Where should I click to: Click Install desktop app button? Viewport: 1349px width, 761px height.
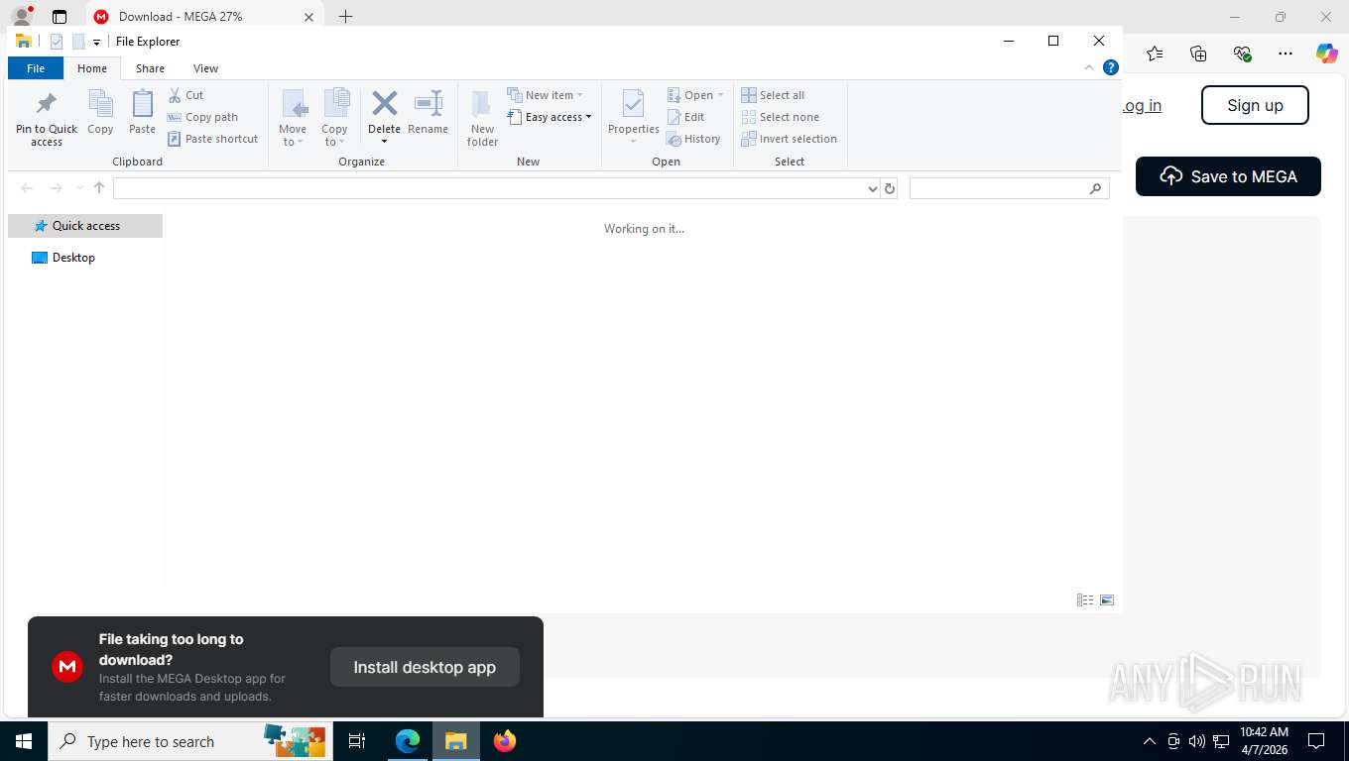click(x=425, y=667)
